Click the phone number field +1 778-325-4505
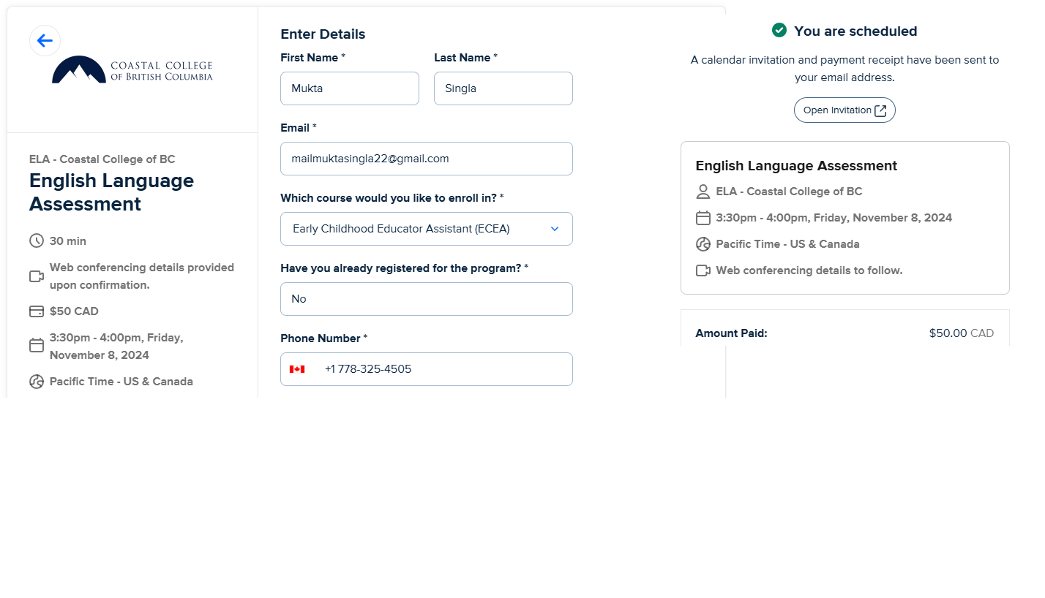 click(427, 369)
